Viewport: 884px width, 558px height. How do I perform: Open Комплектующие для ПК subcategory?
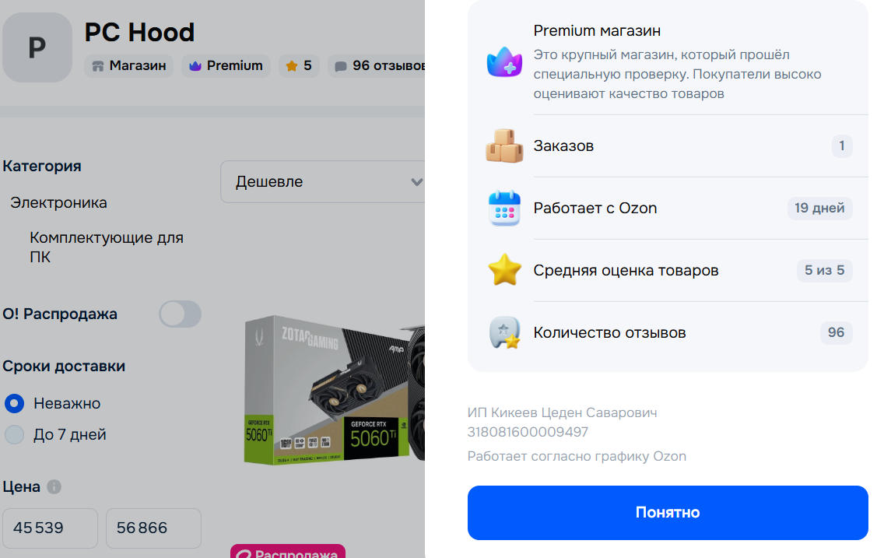click(x=107, y=247)
